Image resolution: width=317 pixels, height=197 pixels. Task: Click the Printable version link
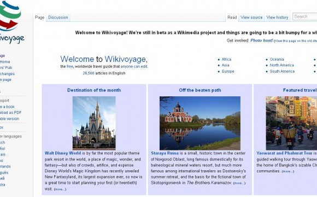(9, 119)
